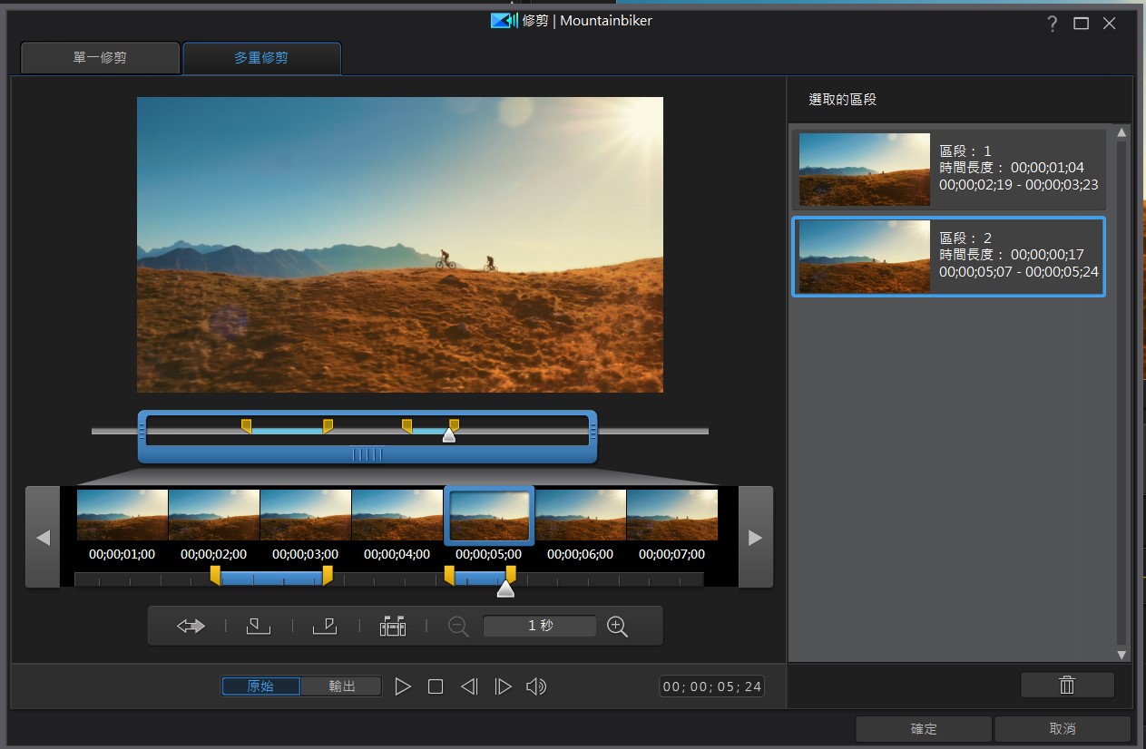Confirm the trim with 確定 button
The width and height of the screenshot is (1146, 749).
point(924,729)
